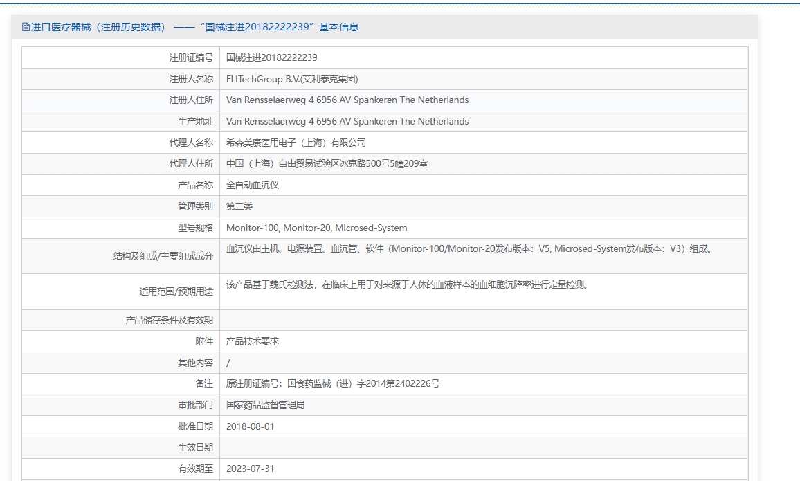Click the 希森美康医用电子（上海）有限公司 value
Screen dimensions: 800x481
[296, 143]
